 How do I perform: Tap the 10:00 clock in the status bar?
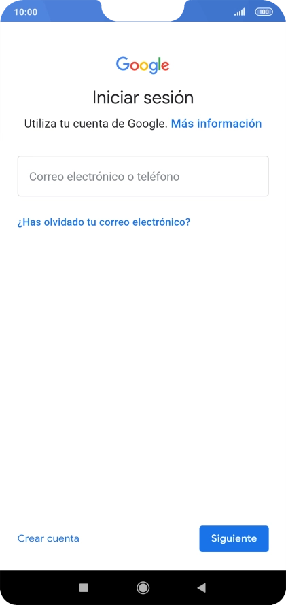(25, 12)
